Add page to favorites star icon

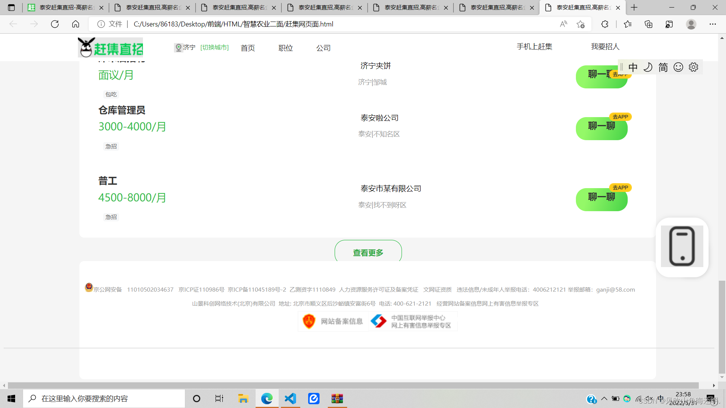[580, 24]
